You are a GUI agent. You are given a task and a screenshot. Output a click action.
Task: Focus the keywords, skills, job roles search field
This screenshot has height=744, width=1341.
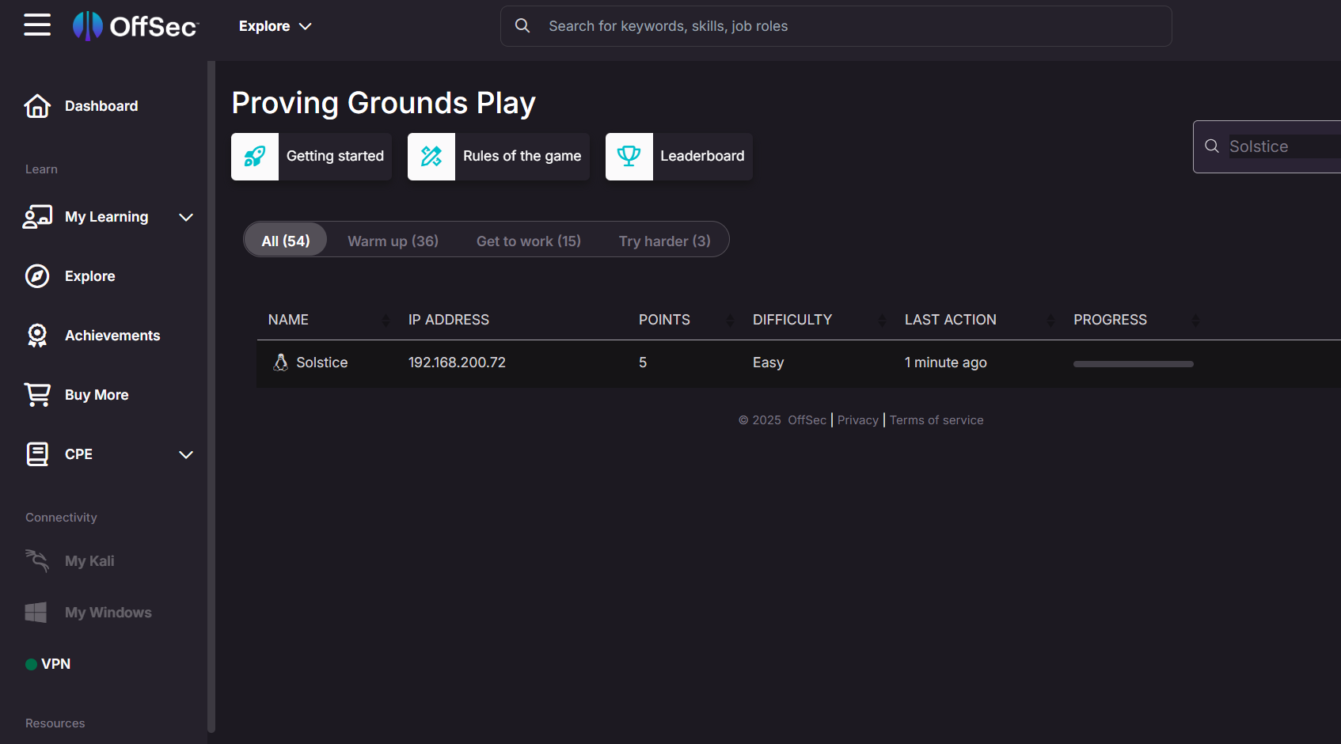[836, 26]
